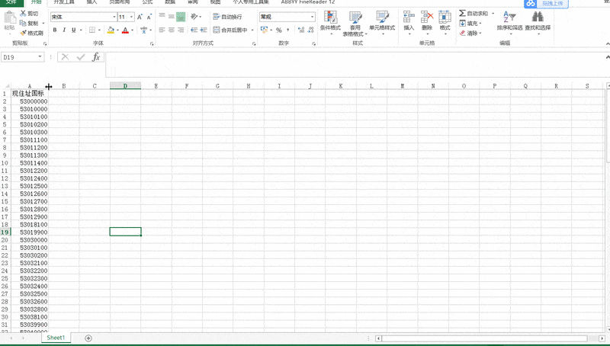Decrease indent in alignment group
This screenshot has height=346, width=610.
[x=194, y=30]
